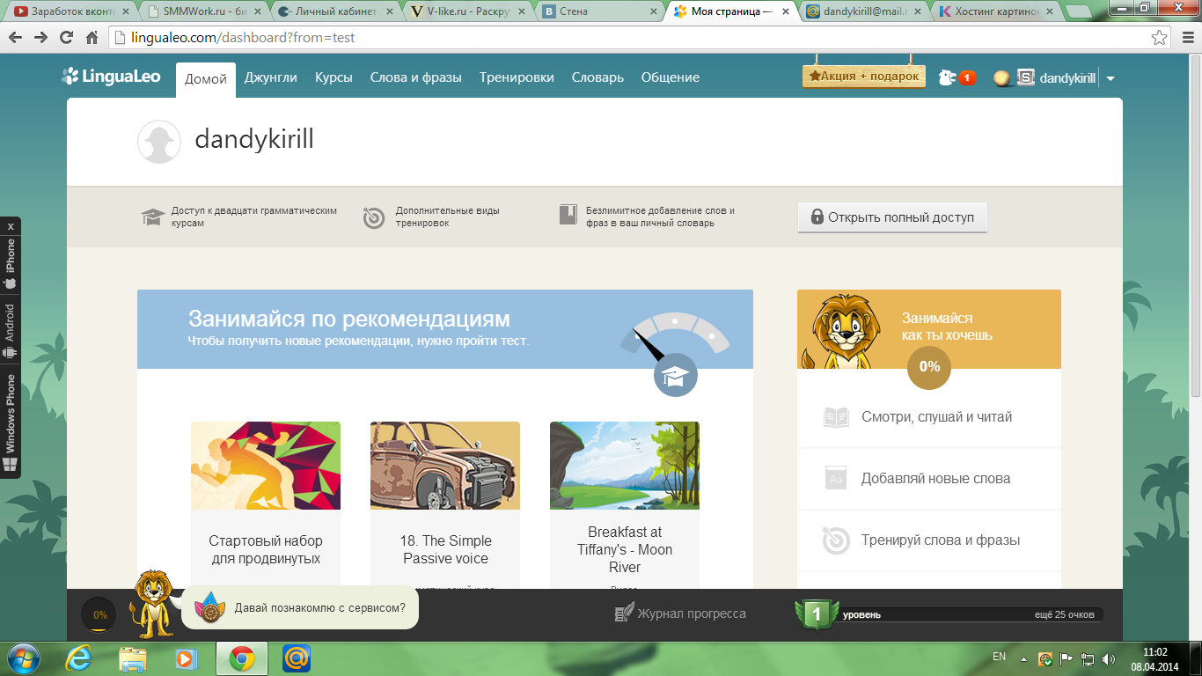Image resolution: width=1202 pixels, height=676 pixels.
Task: Switch to the V-like.ru browser tab
Action: (467, 12)
